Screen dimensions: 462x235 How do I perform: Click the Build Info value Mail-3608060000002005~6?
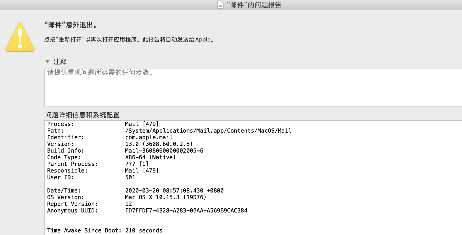point(164,151)
